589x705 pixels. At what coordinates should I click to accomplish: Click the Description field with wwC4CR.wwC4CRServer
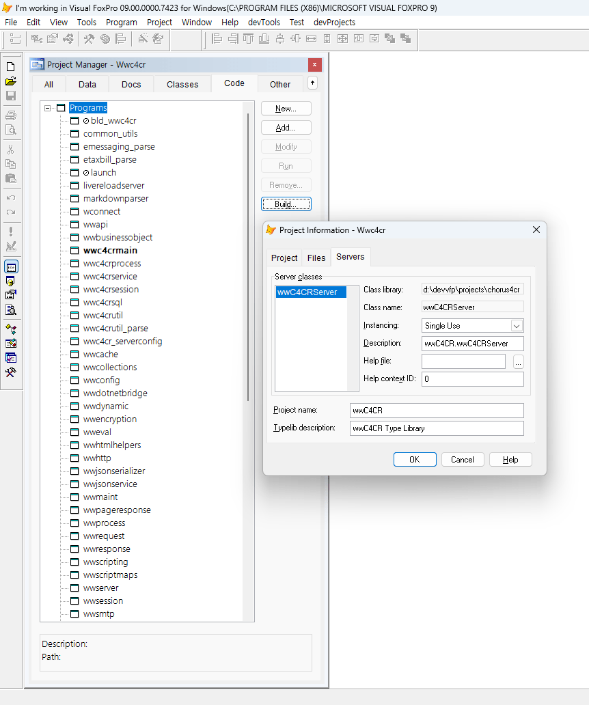pos(473,344)
